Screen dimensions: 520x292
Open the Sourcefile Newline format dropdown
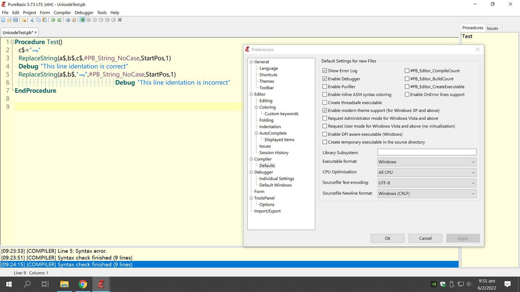pyautogui.click(x=427, y=193)
